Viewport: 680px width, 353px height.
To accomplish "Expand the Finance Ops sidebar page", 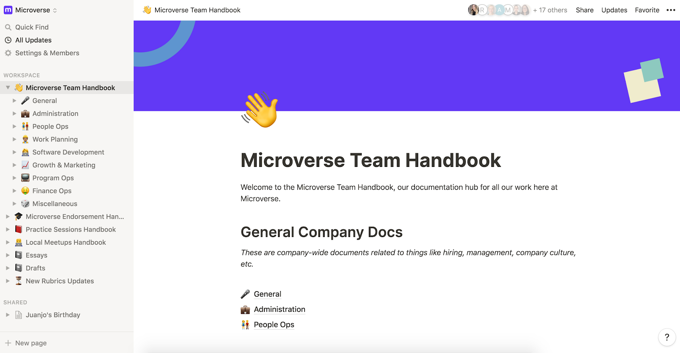I will click(14, 191).
